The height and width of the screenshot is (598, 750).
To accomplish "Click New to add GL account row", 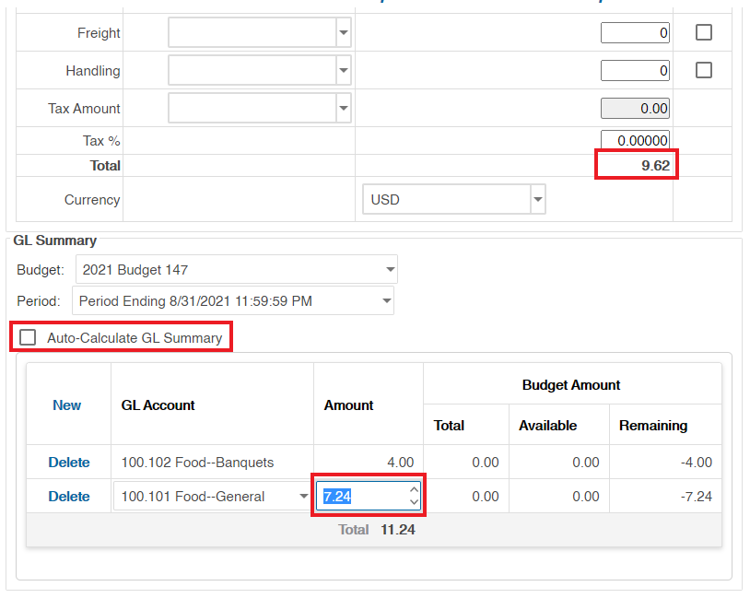I will (66, 405).
